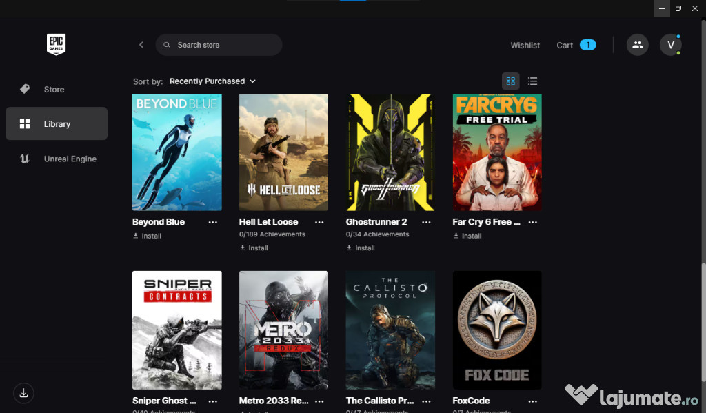Click the FoxCode title text
The width and height of the screenshot is (706, 413).
coord(471,401)
